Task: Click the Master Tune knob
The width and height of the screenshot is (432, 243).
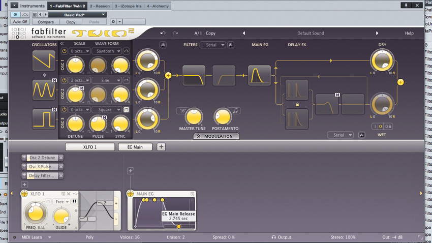Action: [194, 117]
